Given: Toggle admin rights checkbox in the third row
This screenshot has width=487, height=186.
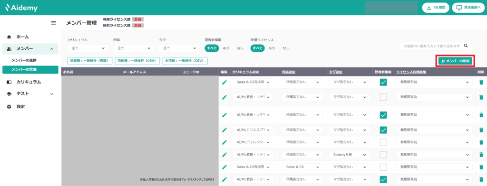Looking at the screenshot, I should point(383,115).
